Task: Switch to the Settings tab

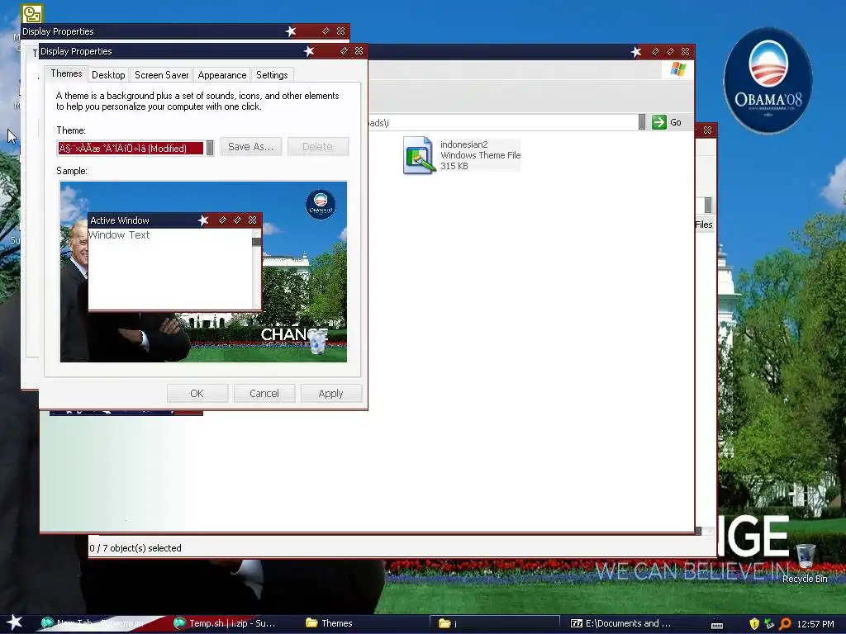Action: click(x=272, y=75)
